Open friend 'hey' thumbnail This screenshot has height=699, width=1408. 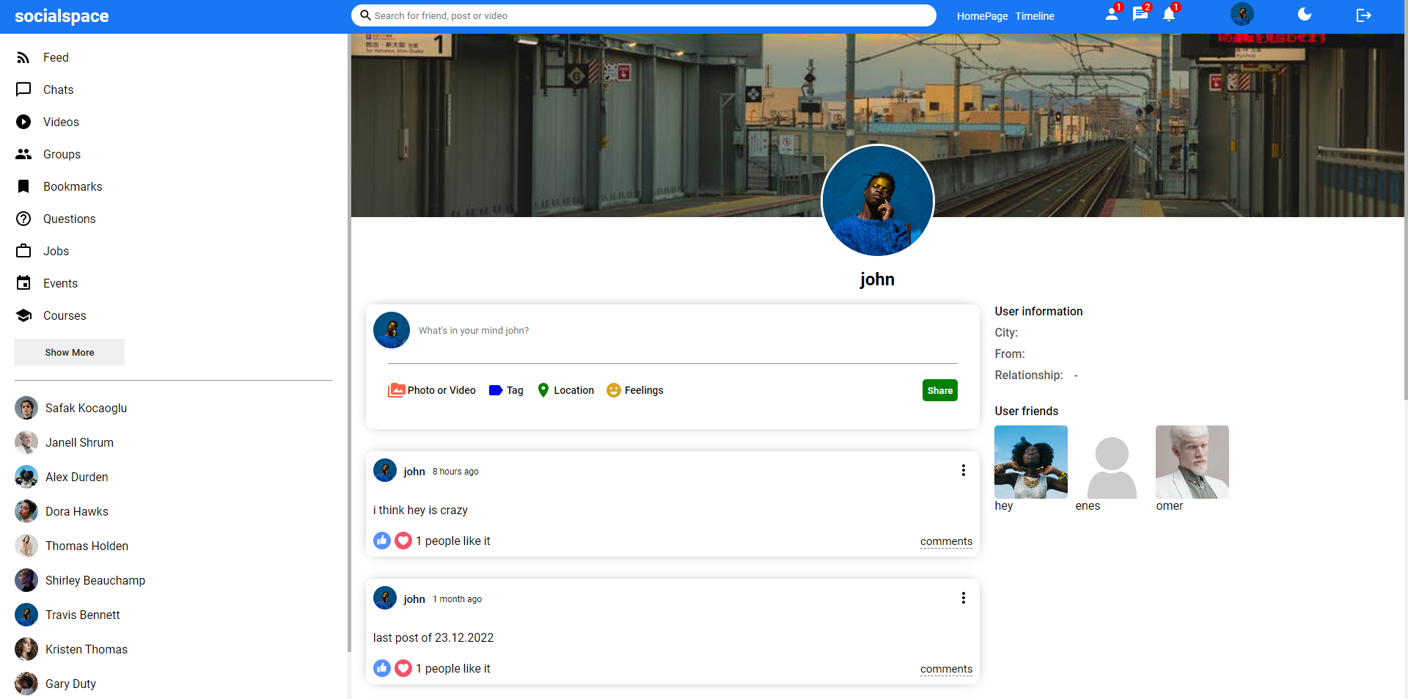(x=1031, y=462)
